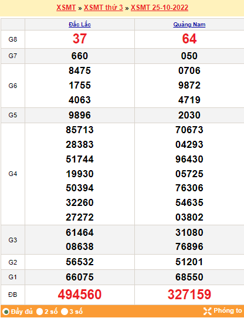Click the G4 row label

[x=13, y=174]
